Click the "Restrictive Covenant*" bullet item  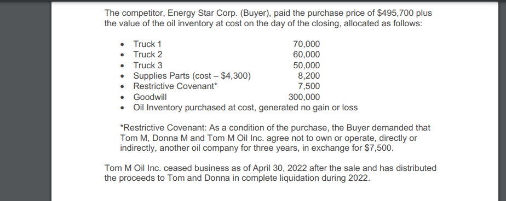(175, 86)
